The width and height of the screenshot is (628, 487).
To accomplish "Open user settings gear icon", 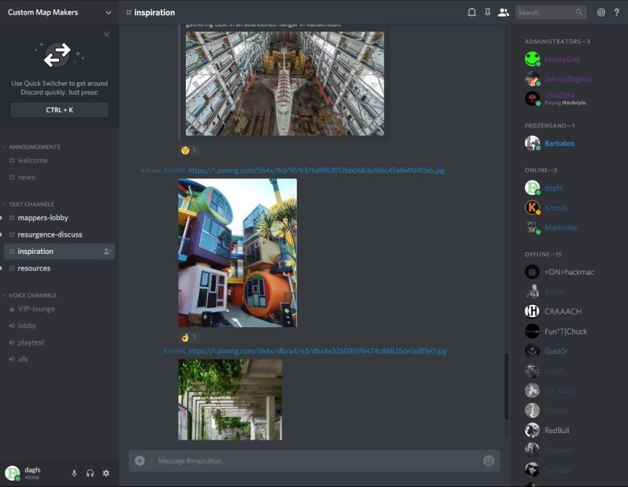I will (106, 473).
